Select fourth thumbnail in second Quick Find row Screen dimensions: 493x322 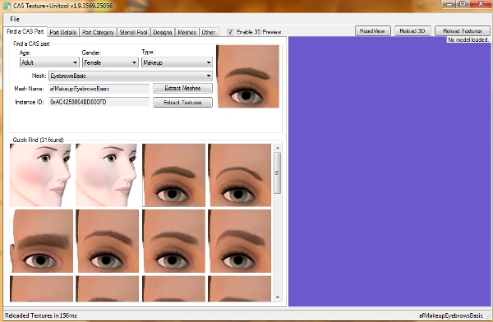pos(239,241)
